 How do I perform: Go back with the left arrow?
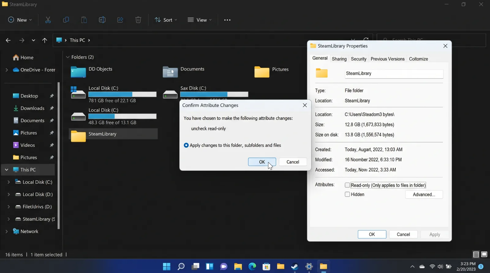(x=8, y=40)
